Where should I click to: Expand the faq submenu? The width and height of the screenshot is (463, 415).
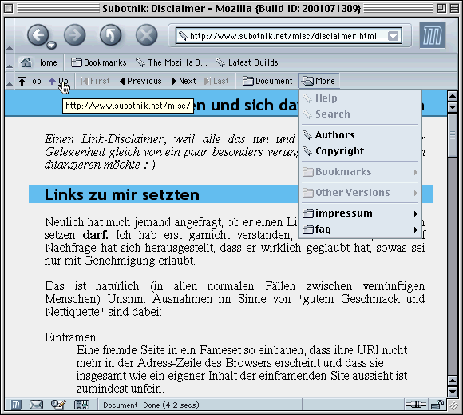click(x=360, y=229)
